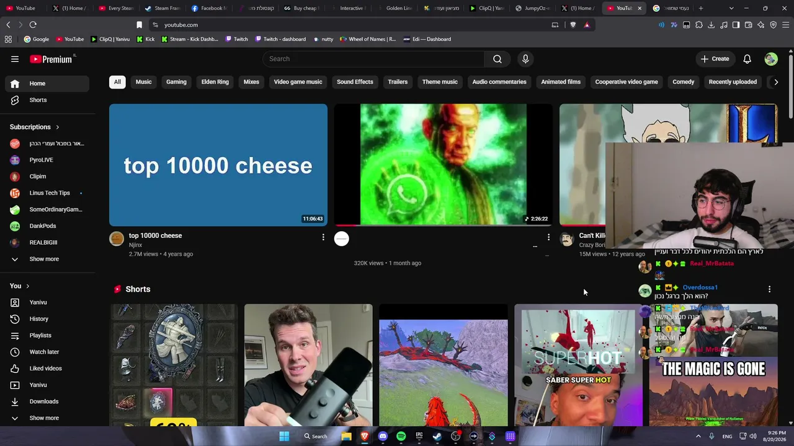Expand the You section header

(x=20, y=286)
